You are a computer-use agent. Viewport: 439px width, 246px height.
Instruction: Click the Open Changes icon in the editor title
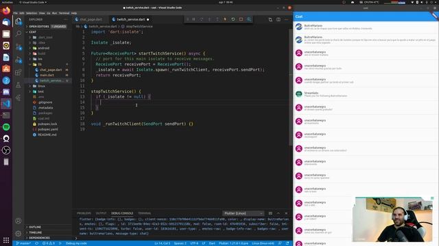click(270, 20)
